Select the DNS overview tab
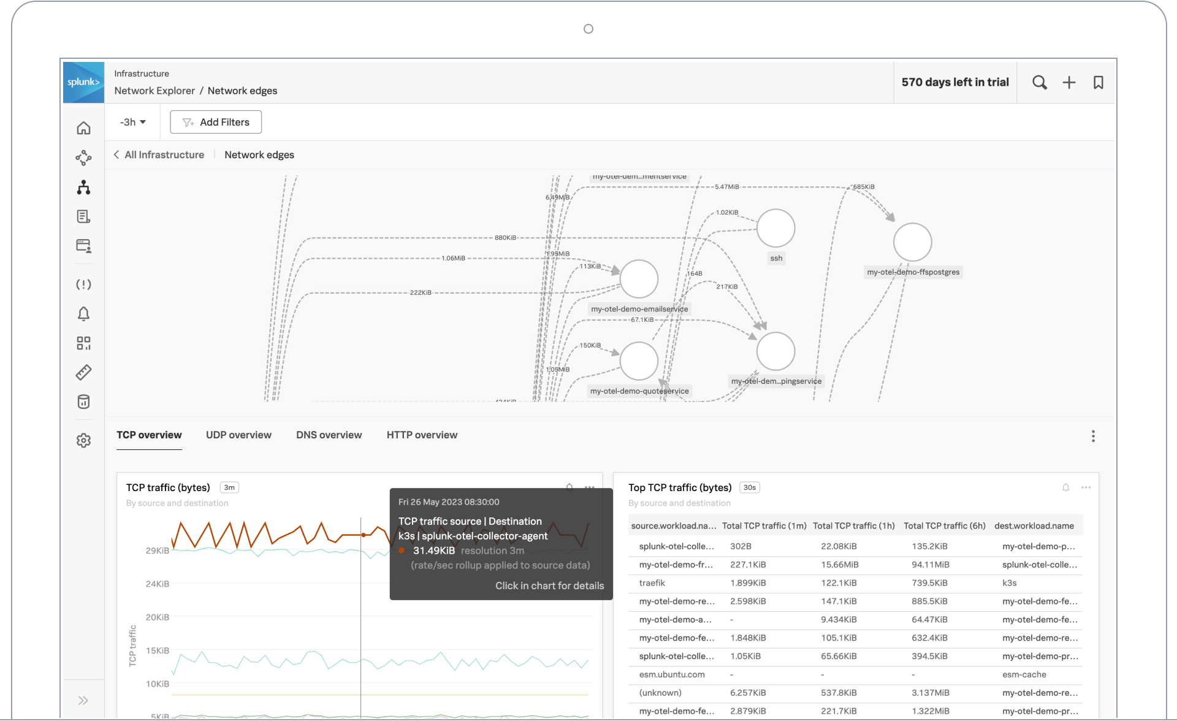The width and height of the screenshot is (1177, 721). click(x=329, y=435)
